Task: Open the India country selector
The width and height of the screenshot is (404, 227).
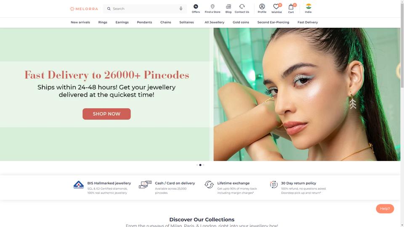Action: coord(308,8)
